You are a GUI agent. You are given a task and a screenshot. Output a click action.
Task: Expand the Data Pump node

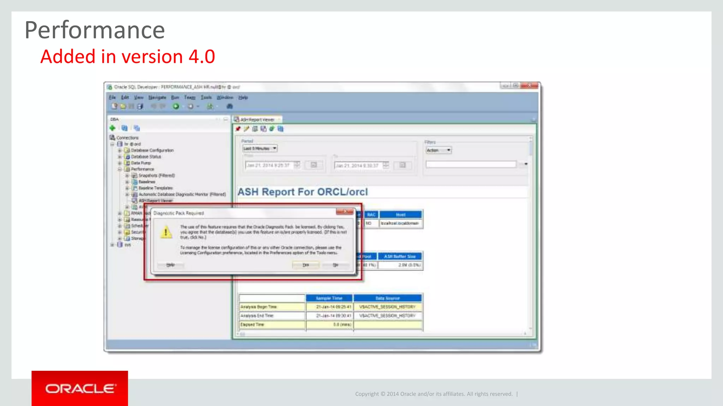(120, 163)
